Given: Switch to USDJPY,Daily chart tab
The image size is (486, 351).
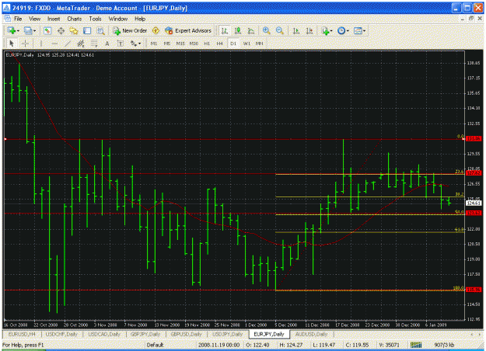Looking at the screenshot, I should [227, 334].
